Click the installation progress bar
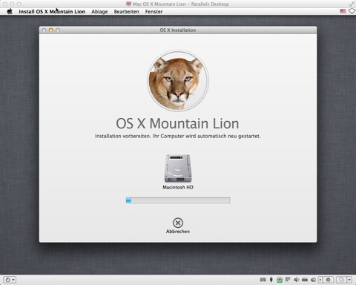 pos(178,200)
